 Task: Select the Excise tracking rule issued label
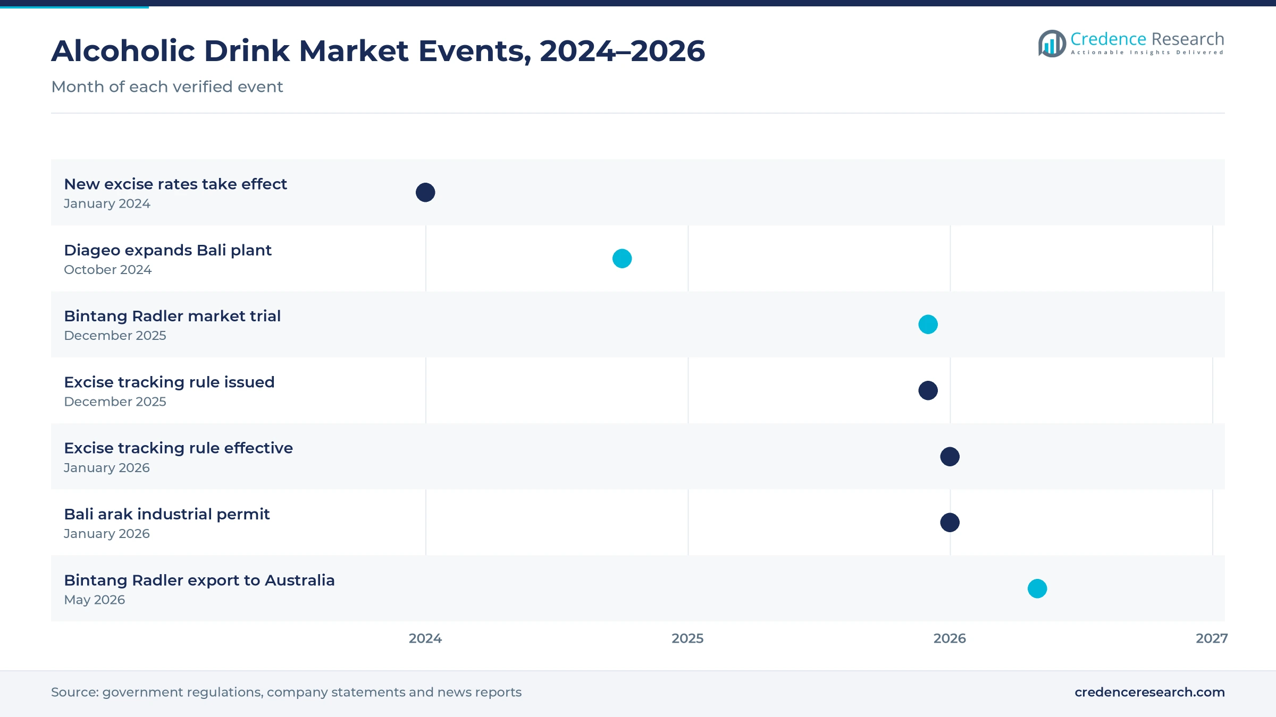169,382
